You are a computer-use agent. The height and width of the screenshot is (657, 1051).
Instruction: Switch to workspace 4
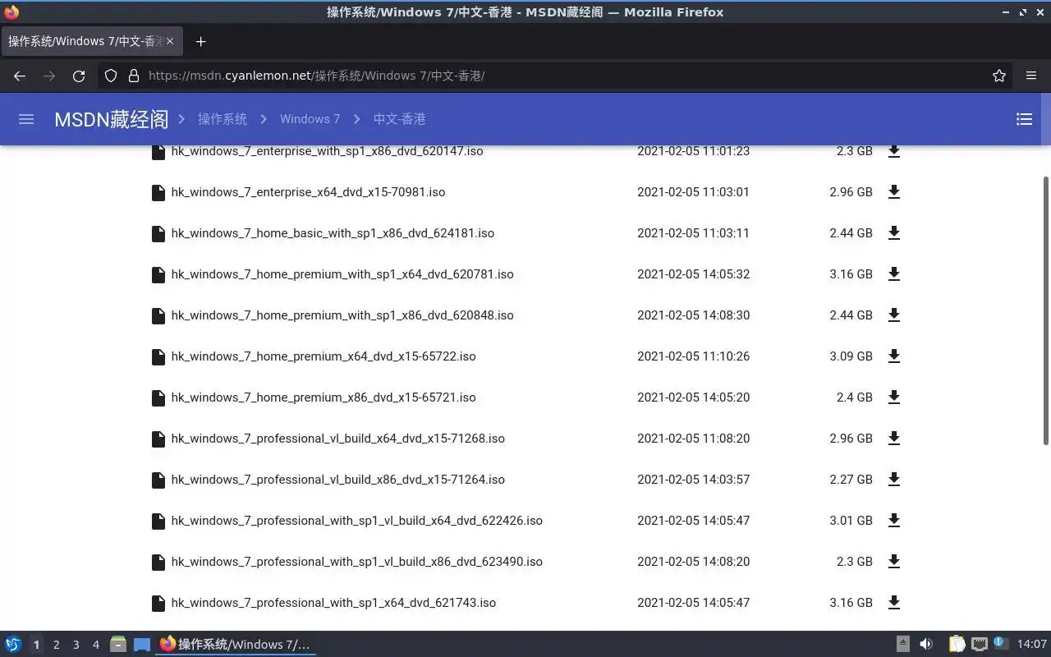pos(95,645)
